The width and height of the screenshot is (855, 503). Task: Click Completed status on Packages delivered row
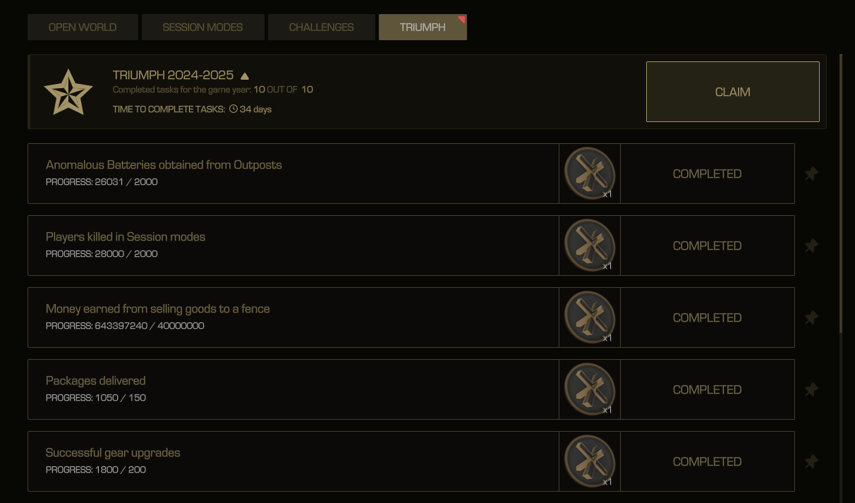coord(707,389)
